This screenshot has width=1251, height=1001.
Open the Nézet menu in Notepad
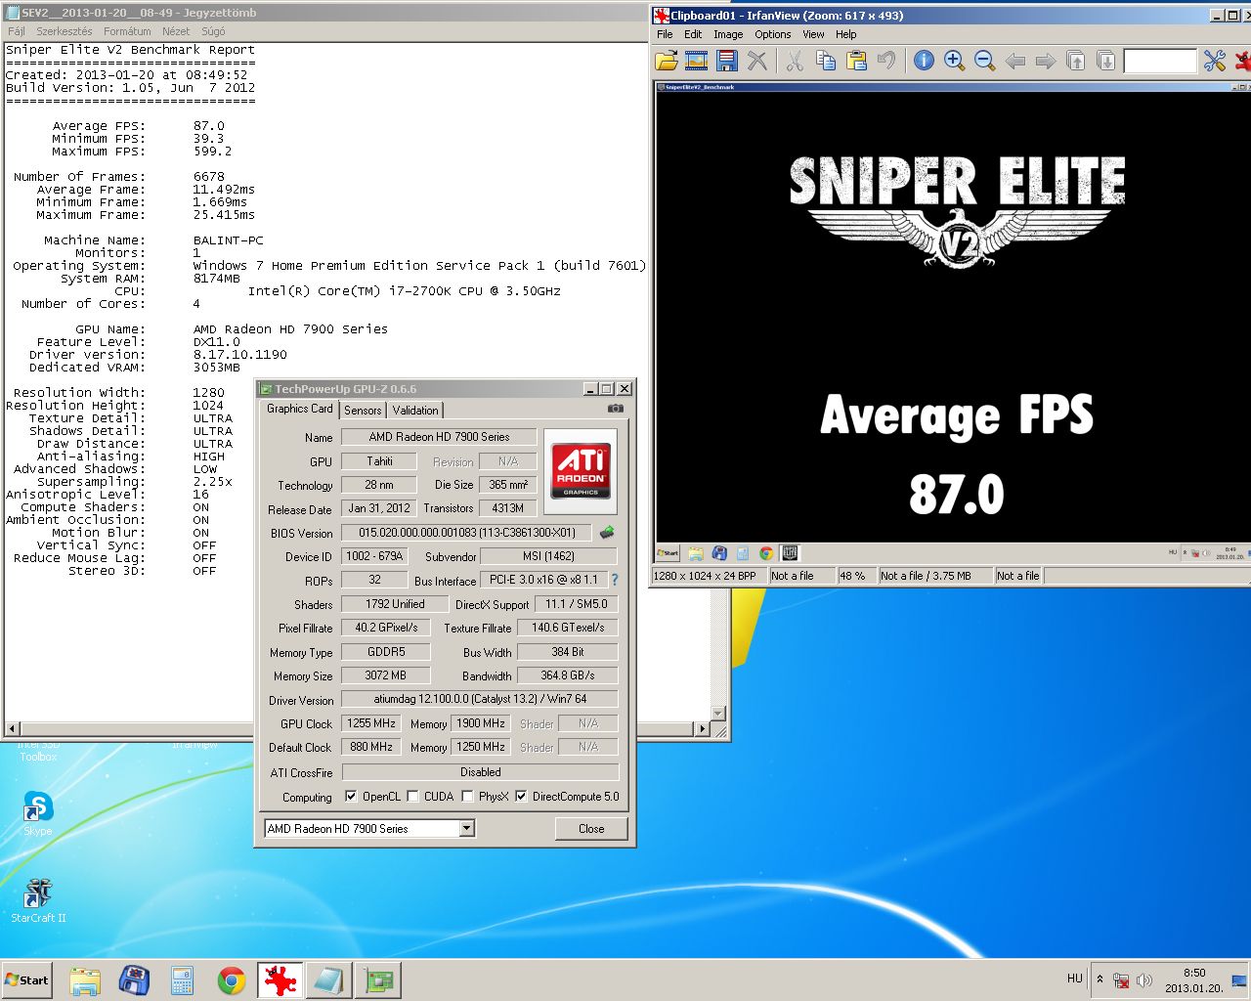tap(176, 31)
